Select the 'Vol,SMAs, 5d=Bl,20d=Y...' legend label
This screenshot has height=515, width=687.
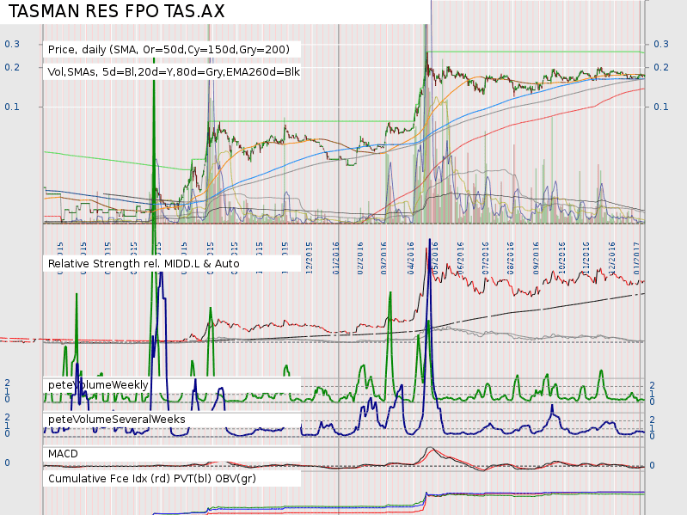[174, 72]
